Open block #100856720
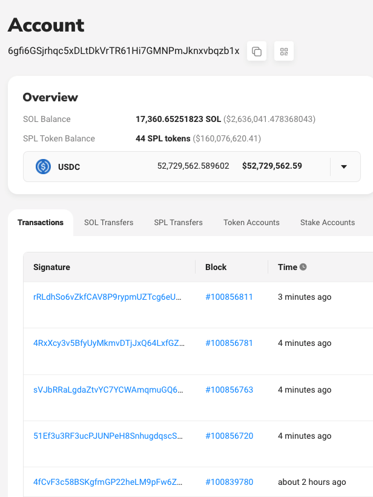Image resolution: width=373 pixels, height=497 pixels. [x=229, y=436]
